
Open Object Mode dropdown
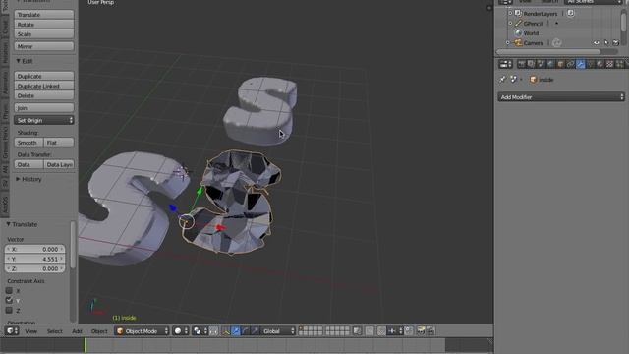point(142,330)
